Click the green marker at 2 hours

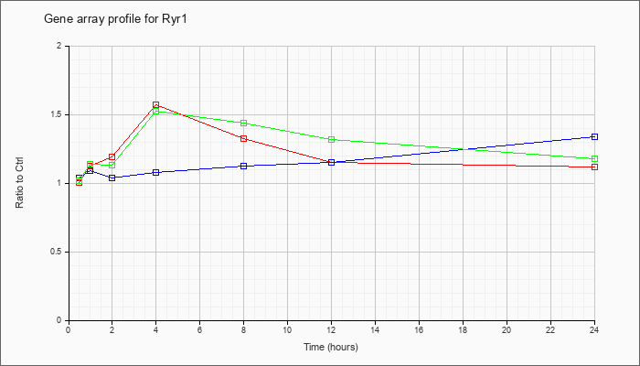(x=112, y=165)
